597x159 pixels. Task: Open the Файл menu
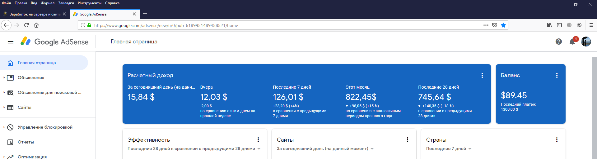[6, 3]
